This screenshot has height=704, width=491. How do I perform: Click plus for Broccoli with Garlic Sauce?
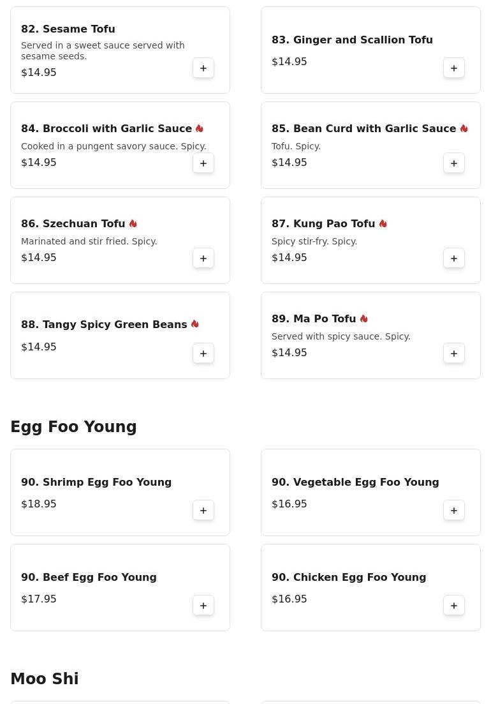point(203,163)
